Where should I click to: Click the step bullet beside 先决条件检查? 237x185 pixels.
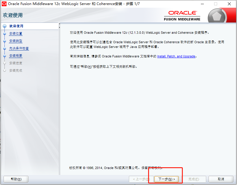click(5, 49)
